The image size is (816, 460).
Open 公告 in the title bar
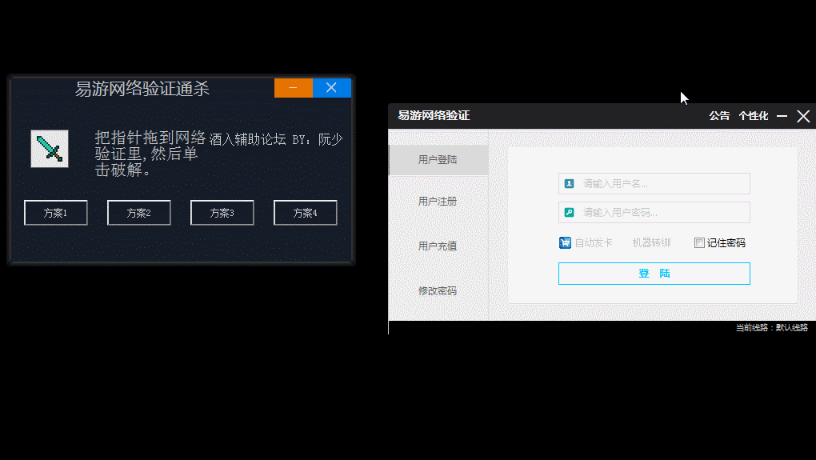(x=719, y=116)
